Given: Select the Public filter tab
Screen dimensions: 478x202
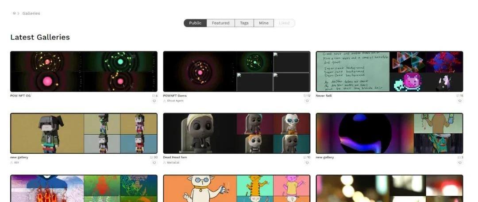Looking at the screenshot, I should pyautogui.click(x=195, y=23).
